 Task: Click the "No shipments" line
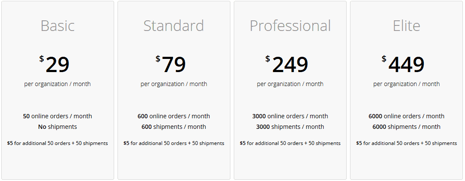(58, 127)
